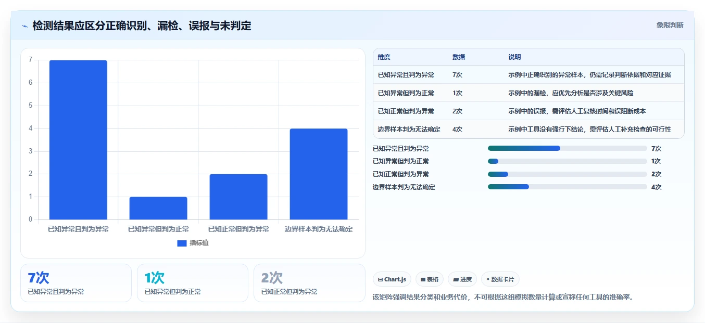Viewport: 705px width, 323px height.
Task: Click the 已知异常但判为正常 bar in chart
Action: (158, 208)
